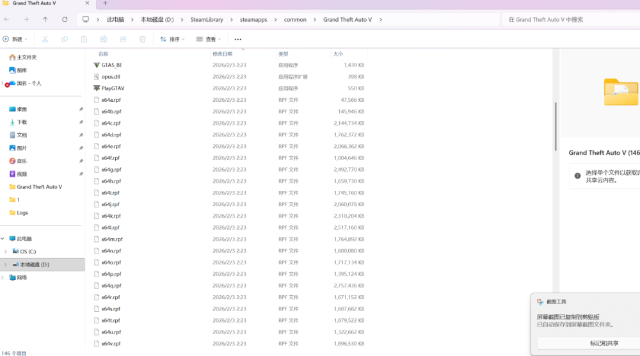Open a new tab with plus button
This screenshot has width=640, height=356.
(105, 4)
